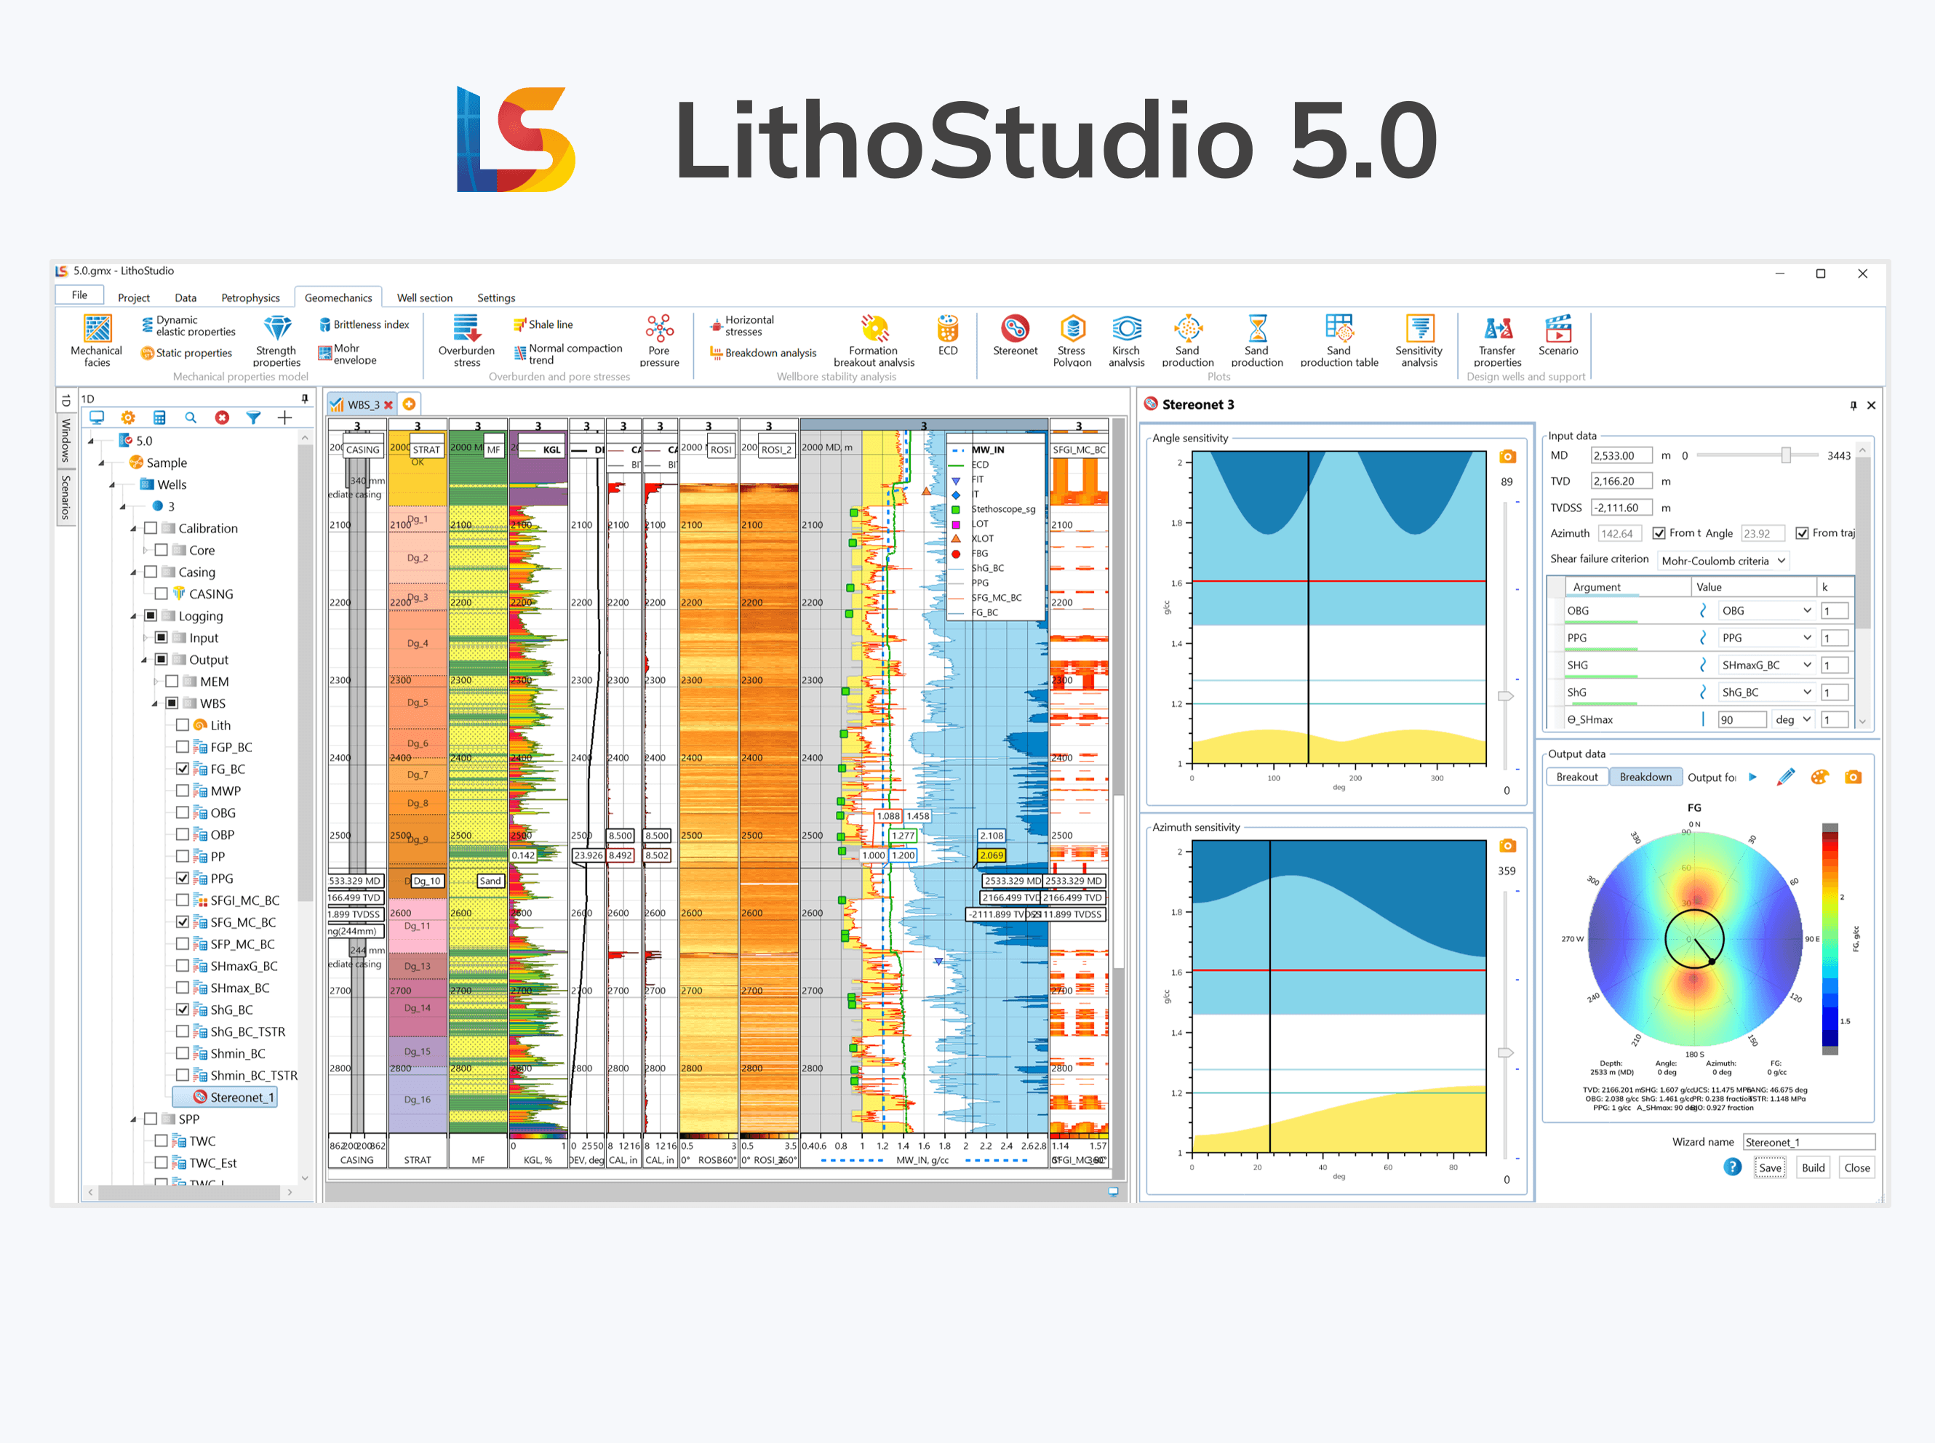Click the MD input field
The height and width of the screenshot is (1443, 1935).
(x=1621, y=455)
